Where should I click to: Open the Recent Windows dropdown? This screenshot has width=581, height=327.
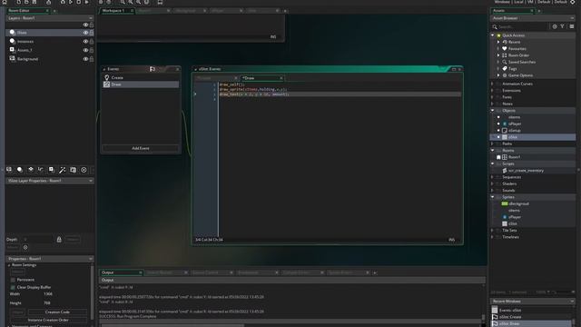coord(572,302)
